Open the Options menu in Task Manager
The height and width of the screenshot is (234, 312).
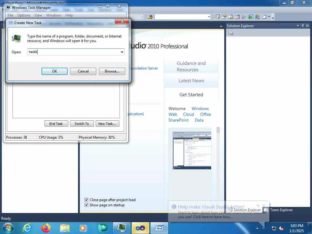click(24, 15)
